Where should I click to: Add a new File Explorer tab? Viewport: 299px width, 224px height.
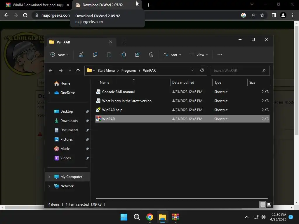pos(124,42)
